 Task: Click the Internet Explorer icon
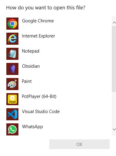click(x=12, y=39)
